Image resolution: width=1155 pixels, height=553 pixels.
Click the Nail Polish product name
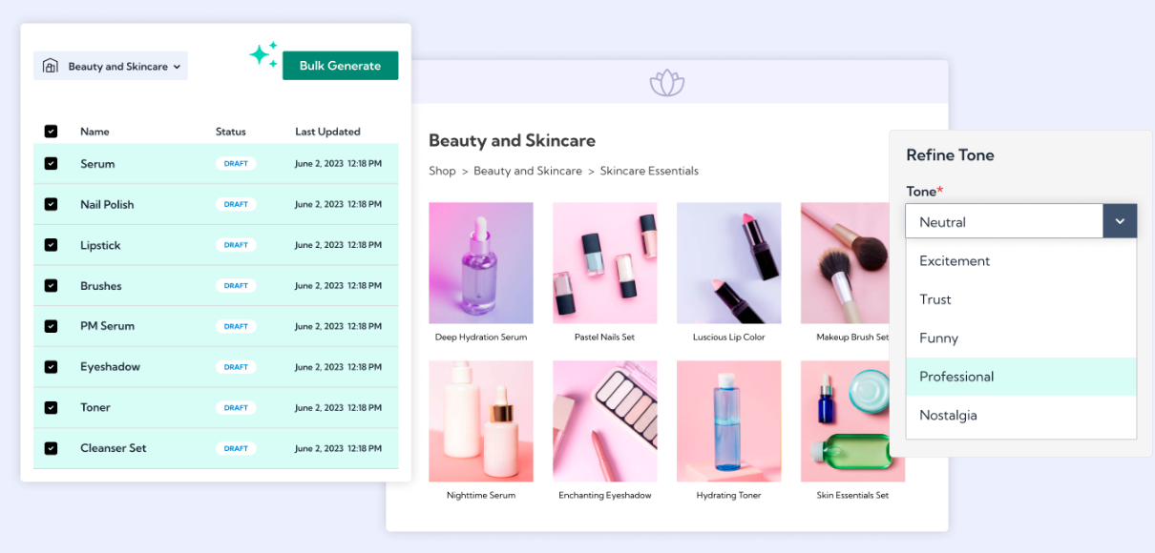coord(107,204)
